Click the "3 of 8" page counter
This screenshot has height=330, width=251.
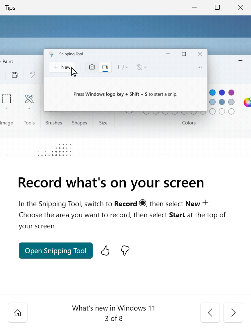click(114, 318)
